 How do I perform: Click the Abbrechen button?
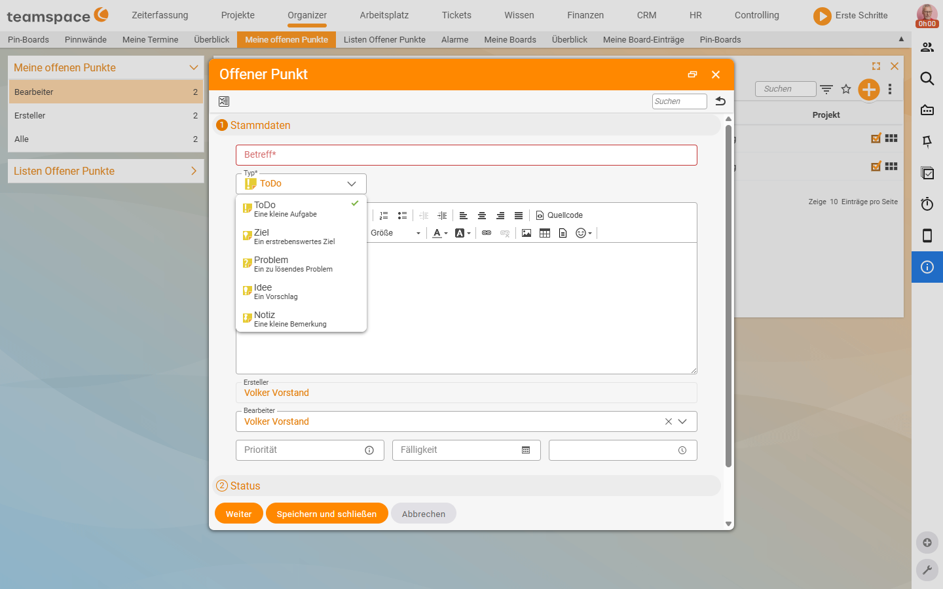pyautogui.click(x=424, y=514)
